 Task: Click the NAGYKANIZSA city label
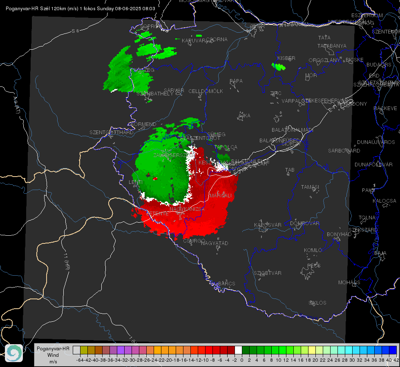click(187, 209)
